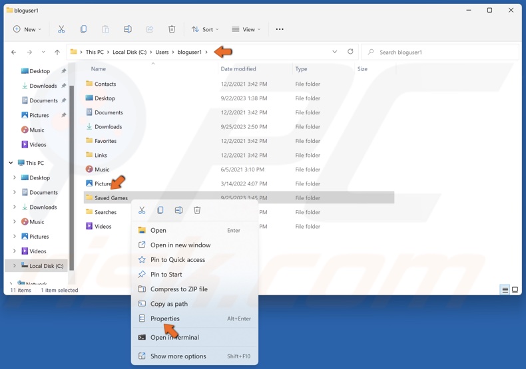Open the recent locations dropdown
The image size is (526, 369).
click(x=43, y=53)
